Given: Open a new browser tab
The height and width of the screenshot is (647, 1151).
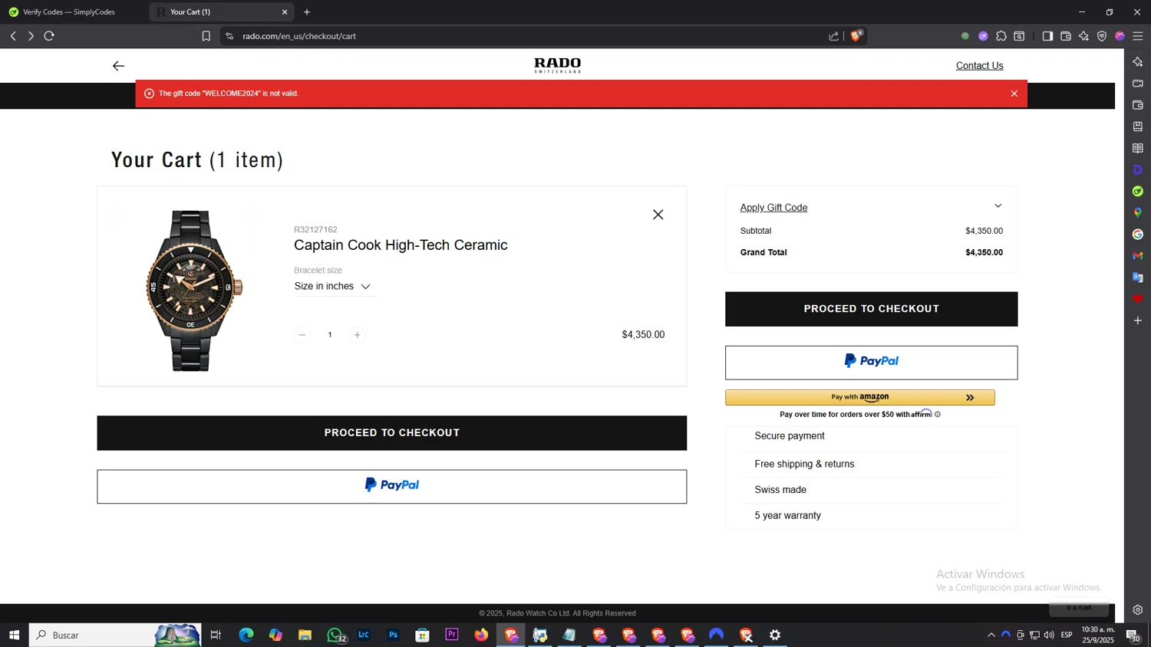Looking at the screenshot, I should (307, 12).
